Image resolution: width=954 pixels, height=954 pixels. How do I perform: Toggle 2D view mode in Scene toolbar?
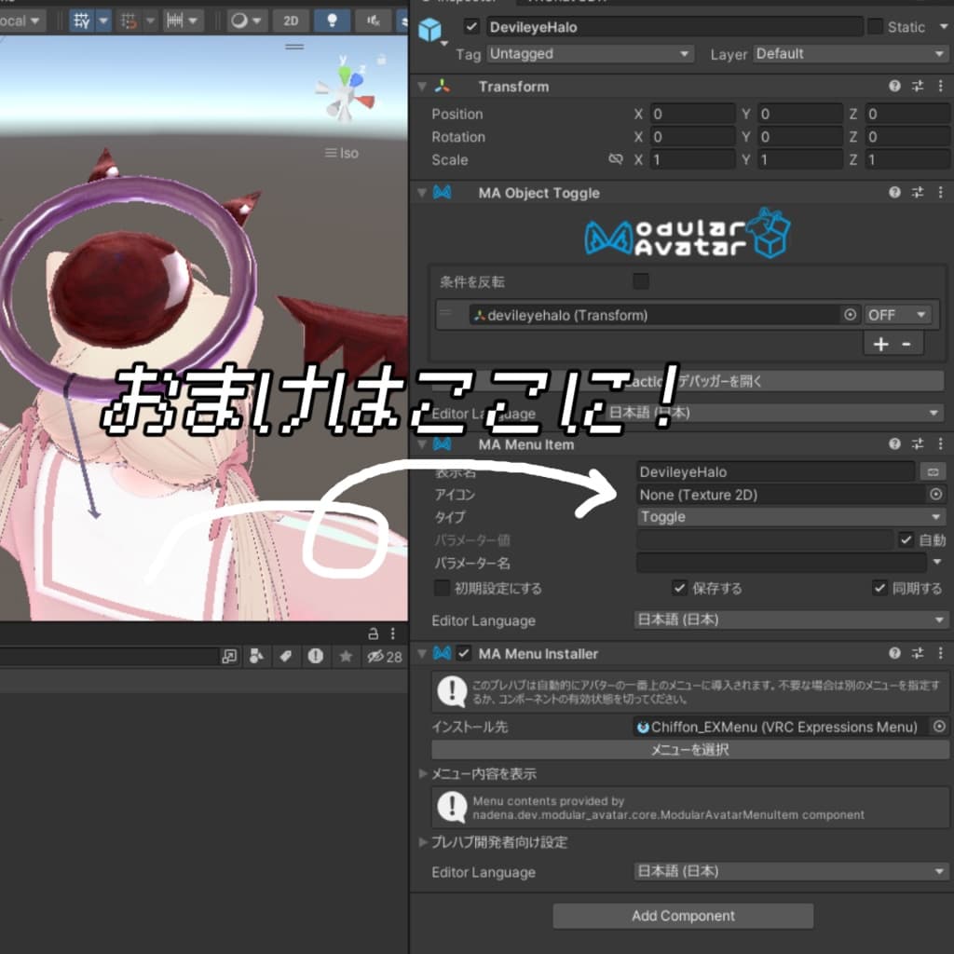(x=290, y=20)
